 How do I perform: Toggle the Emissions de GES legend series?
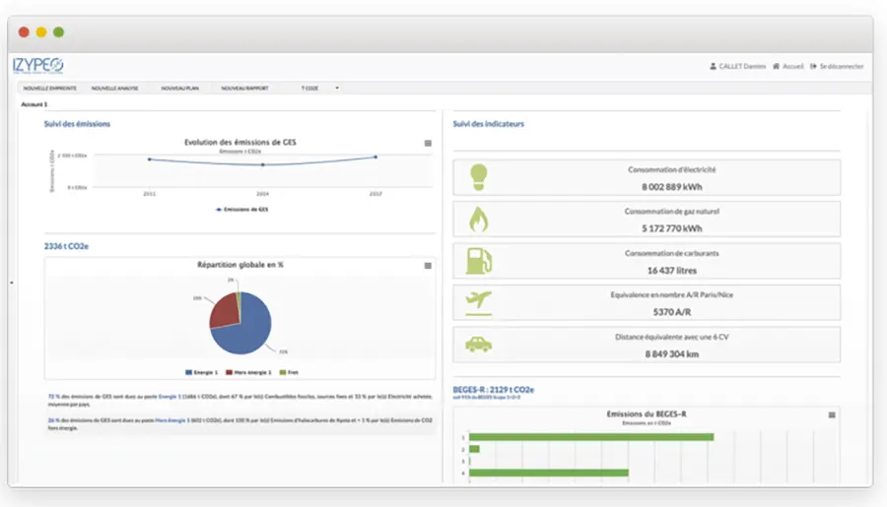[x=240, y=209]
